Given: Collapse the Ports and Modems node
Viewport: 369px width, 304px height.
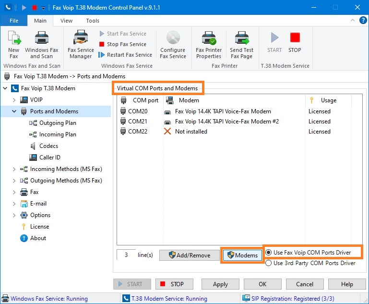Looking at the screenshot, I should tap(14, 111).
